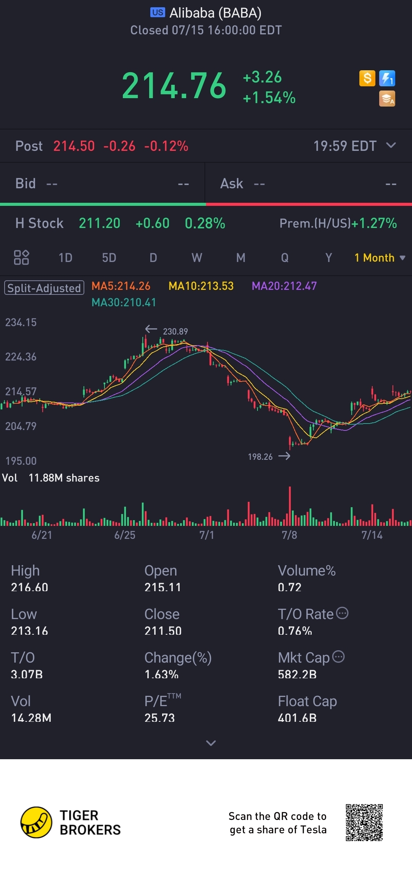Tap the blue lightning bolt icon
This screenshot has height=886, width=412.
(387, 78)
